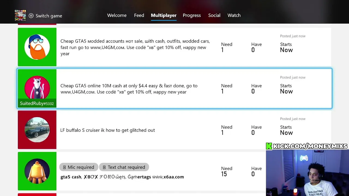Click Need 15 on the gta5 cash post

(x=227, y=171)
